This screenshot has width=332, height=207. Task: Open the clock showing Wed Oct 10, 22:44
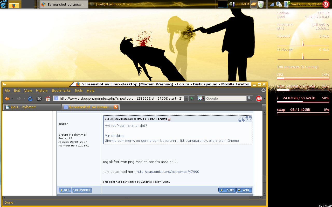click(306, 4)
